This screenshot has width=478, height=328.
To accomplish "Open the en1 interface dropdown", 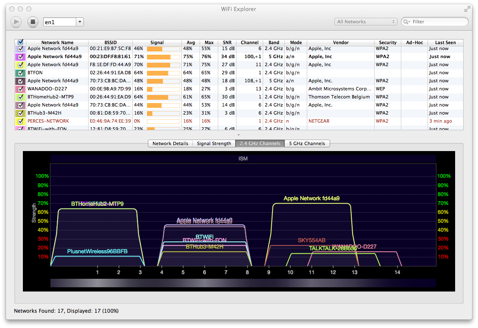I will tap(80, 22).
